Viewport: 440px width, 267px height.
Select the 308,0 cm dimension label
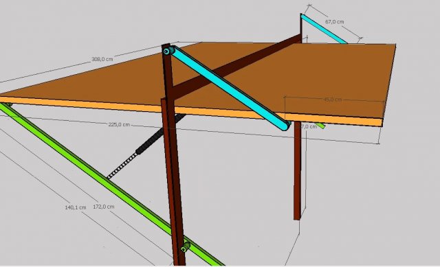coord(102,60)
